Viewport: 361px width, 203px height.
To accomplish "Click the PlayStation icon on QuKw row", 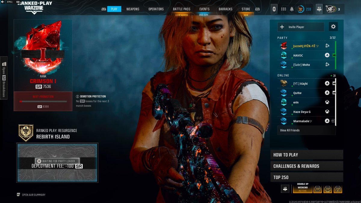I will 327,93.
